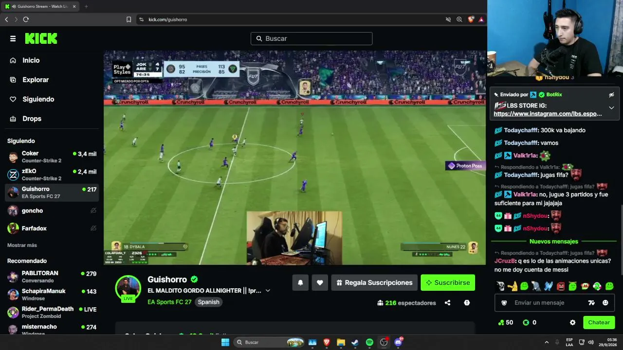
Task: Open the LBS Store Instagram link
Action: [x=548, y=114]
